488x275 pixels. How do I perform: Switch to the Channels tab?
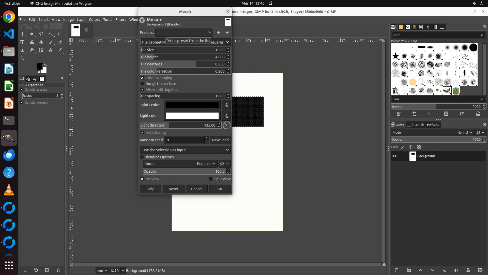click(416, 125)
